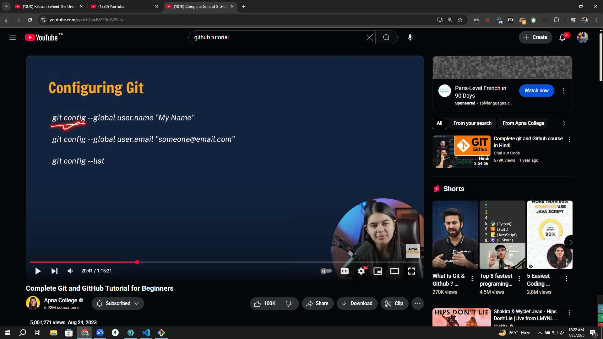The width and height of the screenshot is (603, 339).
Task: Select the From your search chip
Action: (x=472, y=123)
